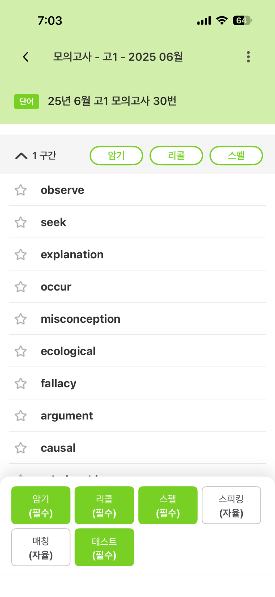Open the 테스트 (필수) mode tile

click(x=104, y=547)
